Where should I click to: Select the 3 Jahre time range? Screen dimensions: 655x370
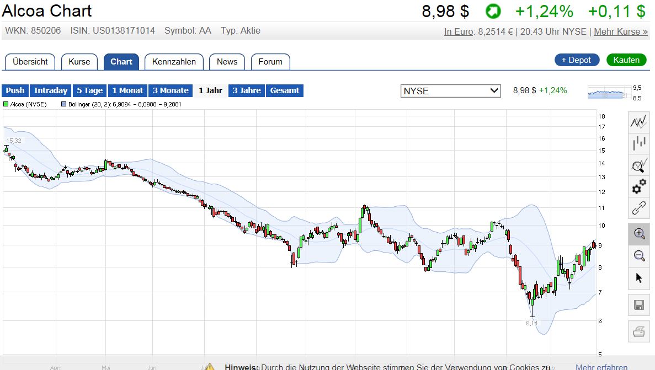pos(247,90)
